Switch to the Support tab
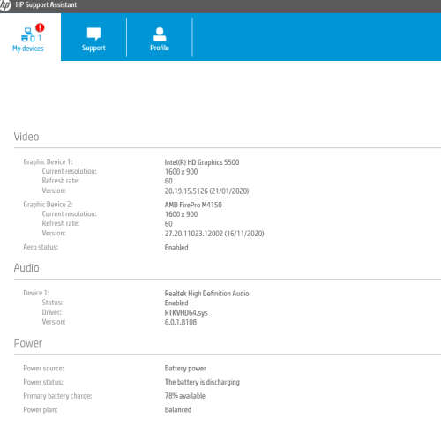The width and height of the screenshot is (441, 441). tap(93, 37)
